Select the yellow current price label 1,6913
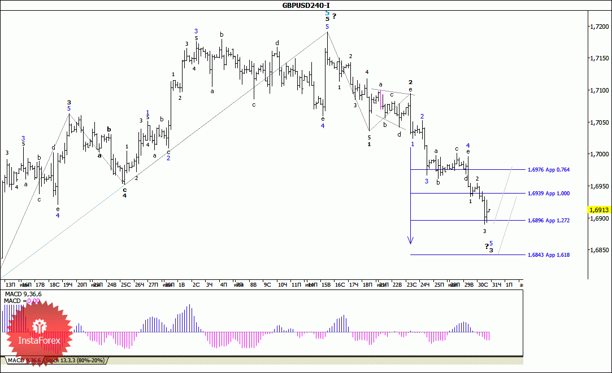Viewport: 612px width, 373px height. [x=599, y=210]
